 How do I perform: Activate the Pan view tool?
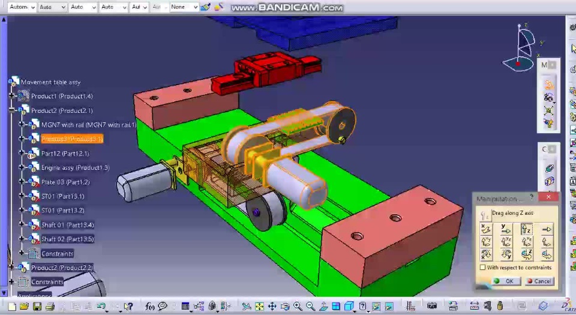coord(272,306)
